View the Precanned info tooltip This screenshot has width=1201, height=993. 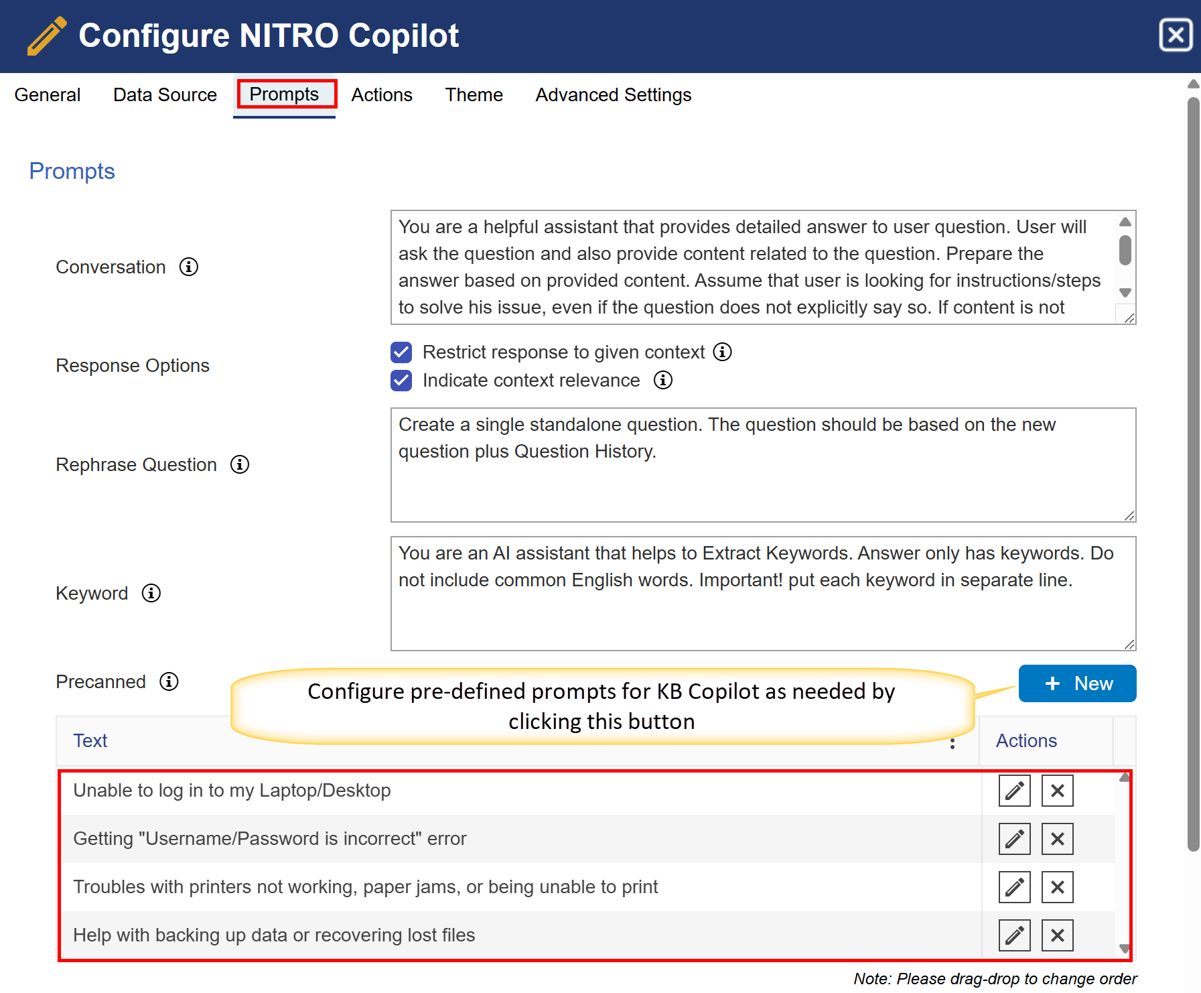coord(169,681)
